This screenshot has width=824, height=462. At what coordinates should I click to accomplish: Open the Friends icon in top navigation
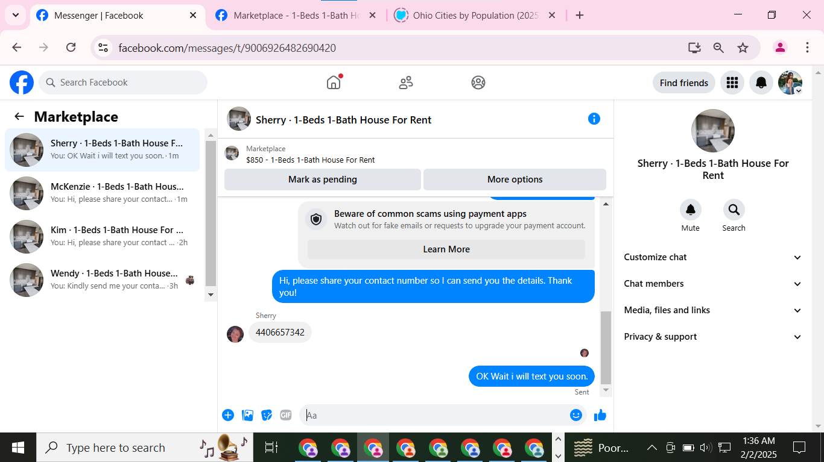coord(406,83)
